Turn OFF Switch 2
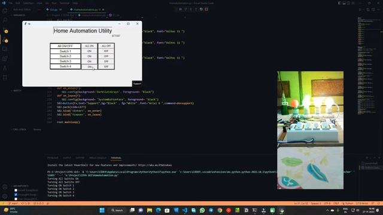This screenshot has height=215, width=383. click(106, 56)
